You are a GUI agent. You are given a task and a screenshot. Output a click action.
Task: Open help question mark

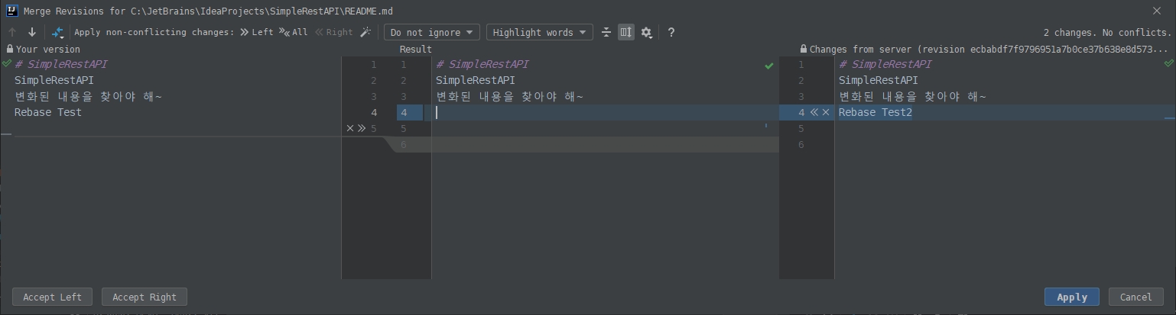(x=671, y=32)
